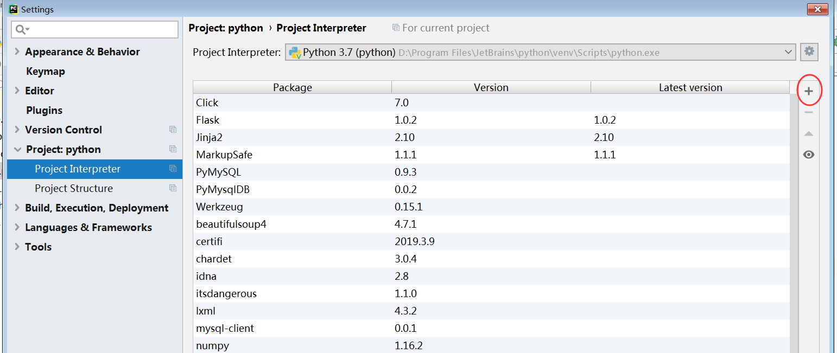Click the Project: python breadcrumb

[226, 28]
